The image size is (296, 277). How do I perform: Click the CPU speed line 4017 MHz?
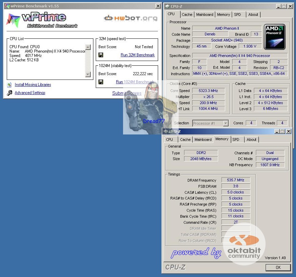pos(26,56)
